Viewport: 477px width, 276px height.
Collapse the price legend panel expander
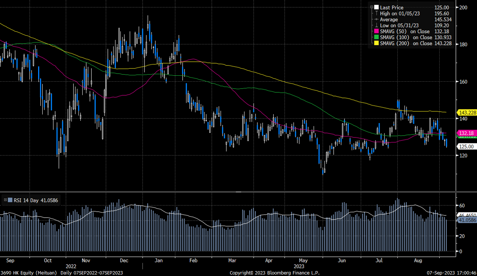[372, 7]
